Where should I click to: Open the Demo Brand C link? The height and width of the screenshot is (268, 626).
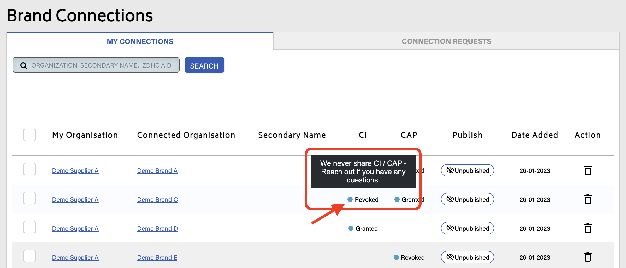click(157, 200)
